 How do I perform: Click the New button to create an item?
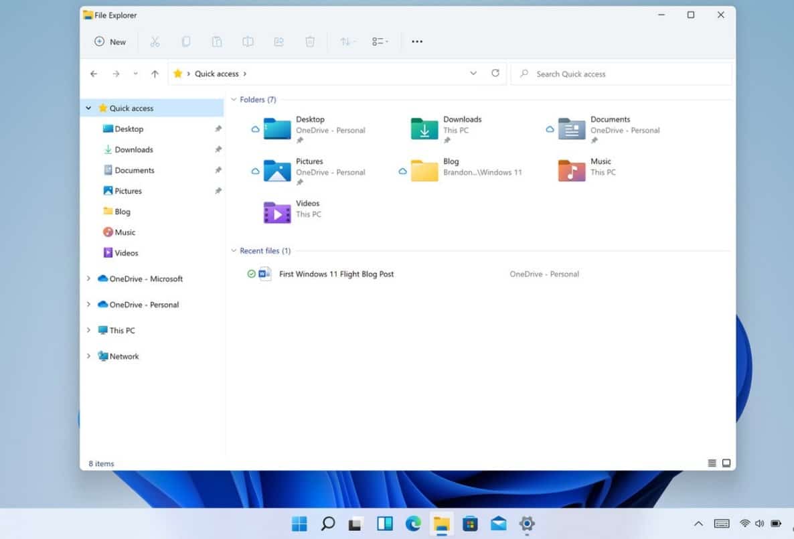pos(109,42)
